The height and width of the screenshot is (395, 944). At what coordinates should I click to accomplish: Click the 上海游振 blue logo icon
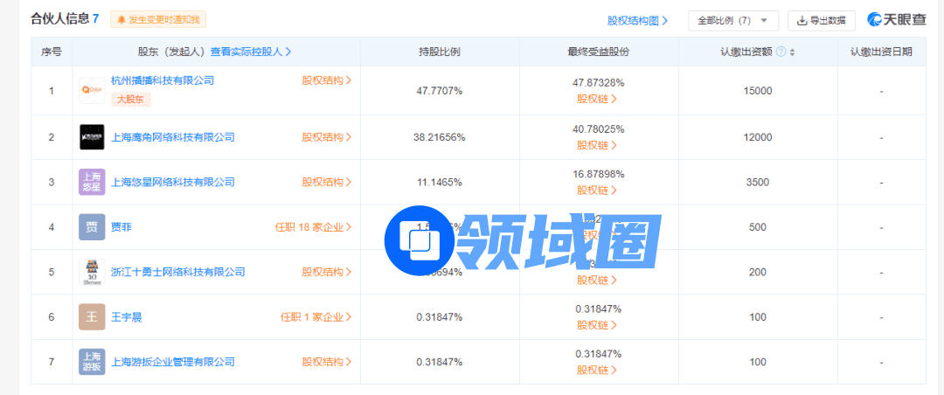[x=92, y=362]
